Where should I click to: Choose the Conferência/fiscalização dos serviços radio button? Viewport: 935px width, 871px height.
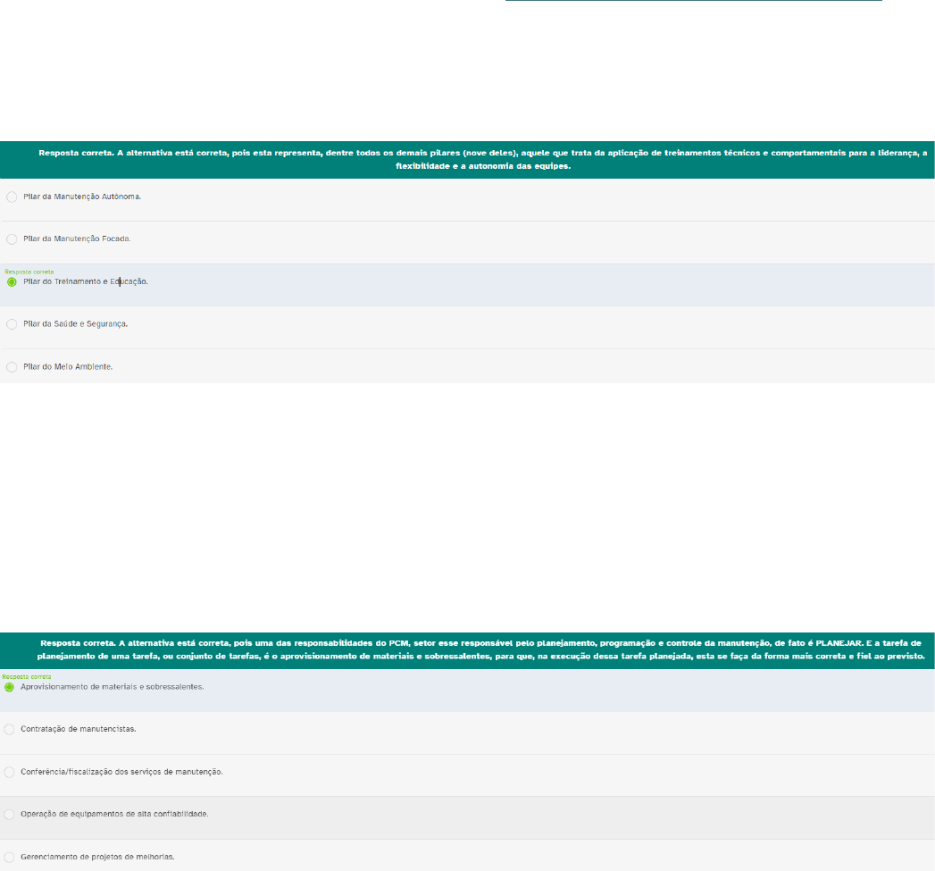(x=10, y=772)
